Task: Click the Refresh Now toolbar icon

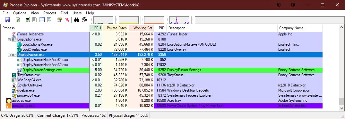Action: tap(18, 20)
